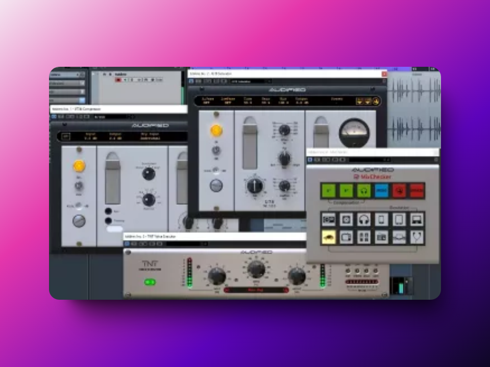490x367 pixels.
Task: Open the preset dropdown in Compressor toolbar
Action: [113, 117]
